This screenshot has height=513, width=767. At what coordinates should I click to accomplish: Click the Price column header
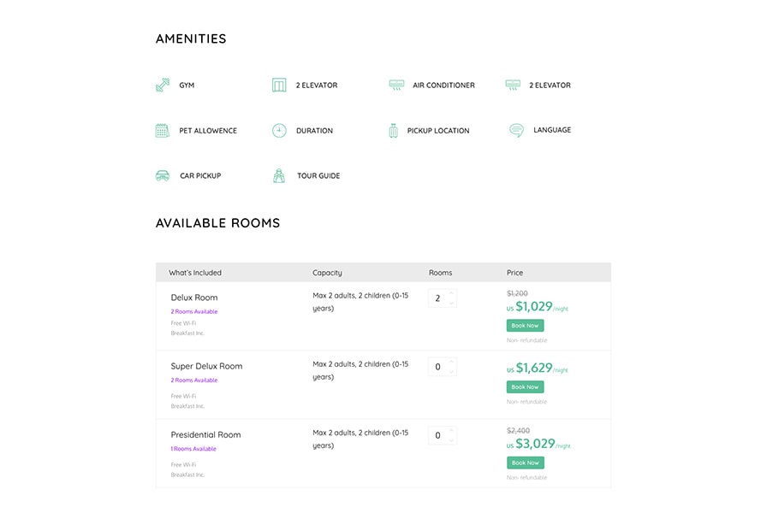(x=514, y=273)
